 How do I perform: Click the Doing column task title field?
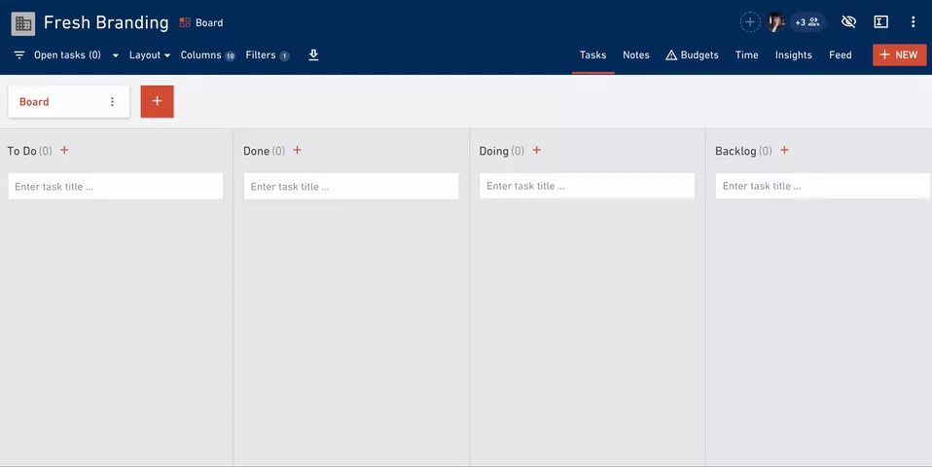click(x=588, y=186)
